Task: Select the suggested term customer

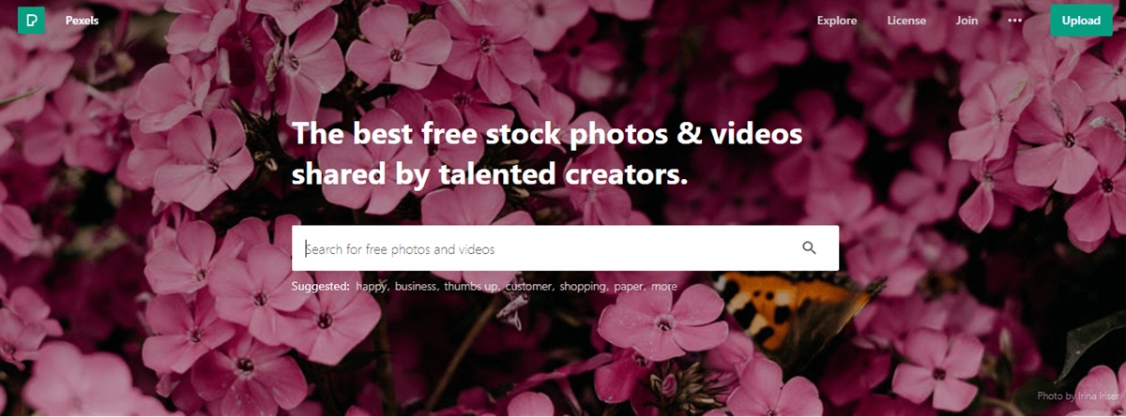Action: pyautogui.click(x=529, y=287)
